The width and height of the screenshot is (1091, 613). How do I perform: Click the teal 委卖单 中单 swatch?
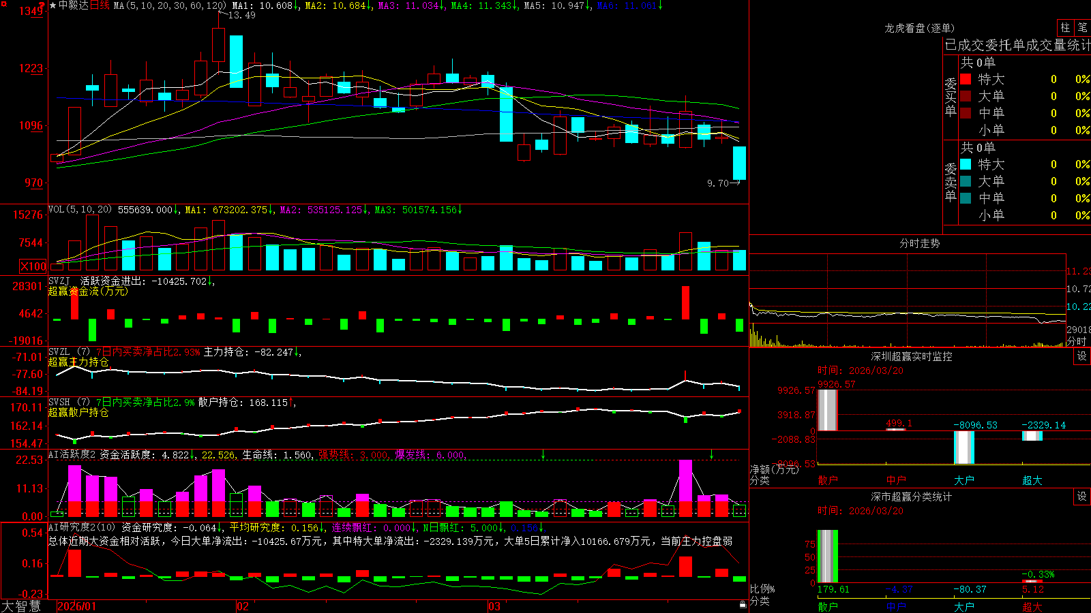(966, 198)
